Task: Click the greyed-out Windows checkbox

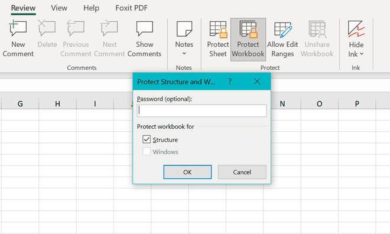Action: (147, 151)
